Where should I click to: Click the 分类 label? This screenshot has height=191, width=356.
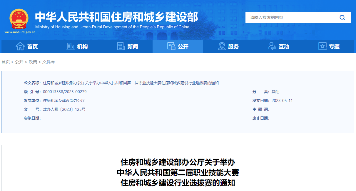coord(261,92)
